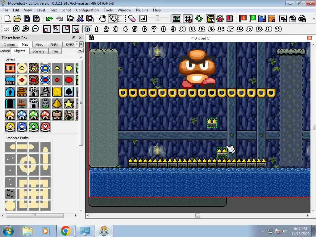Click the editor horizontal scrollbar thumb
Screen dimensions: 316x237
tap(198, 215)
